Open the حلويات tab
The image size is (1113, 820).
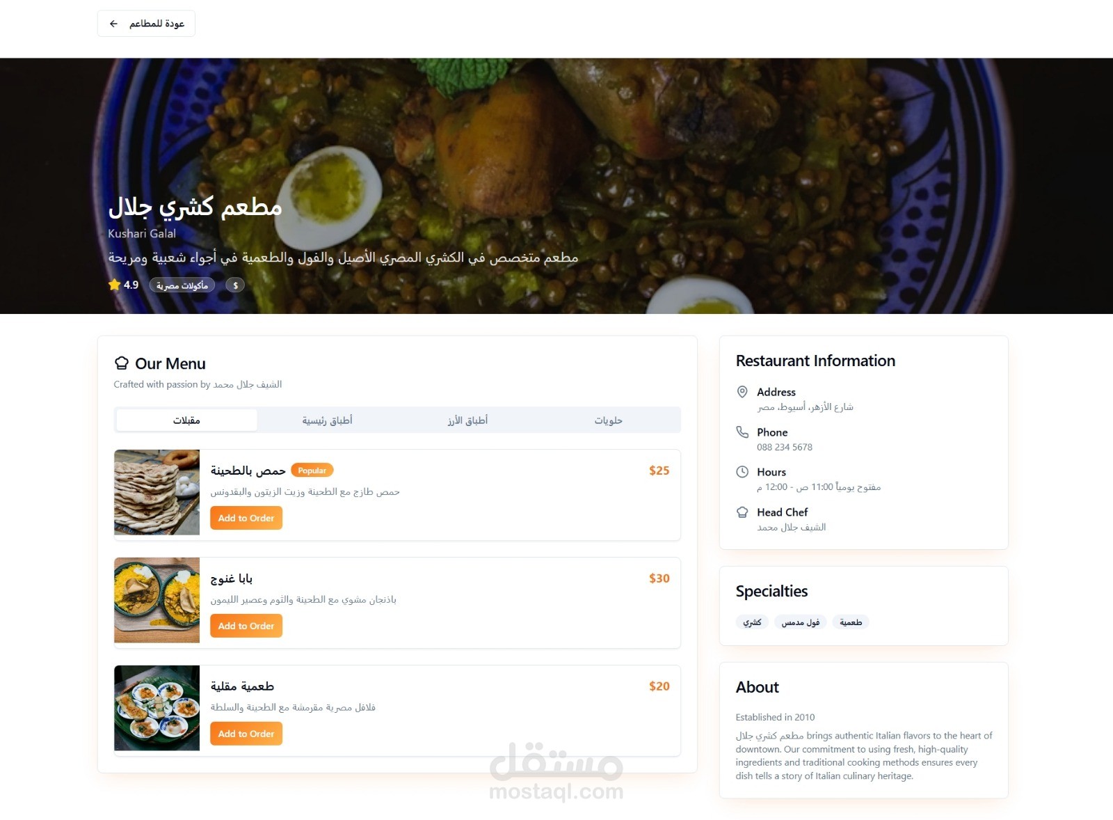pyautogui.click(x=608, y=420)
